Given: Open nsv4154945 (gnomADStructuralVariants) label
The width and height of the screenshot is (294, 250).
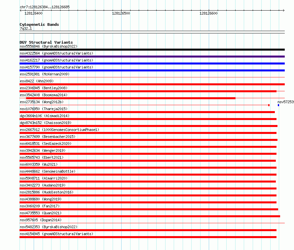Looking at the screenshot, I should 56,234.
